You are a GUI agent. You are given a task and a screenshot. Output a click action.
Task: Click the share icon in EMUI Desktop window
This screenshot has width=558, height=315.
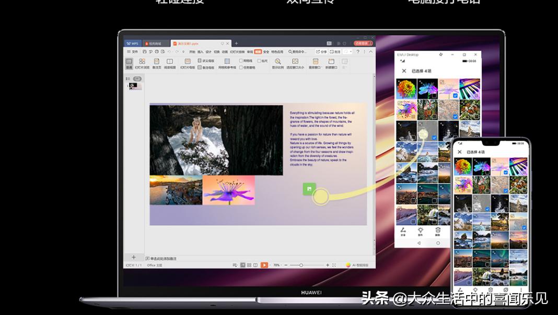click(x=403, y=230)
